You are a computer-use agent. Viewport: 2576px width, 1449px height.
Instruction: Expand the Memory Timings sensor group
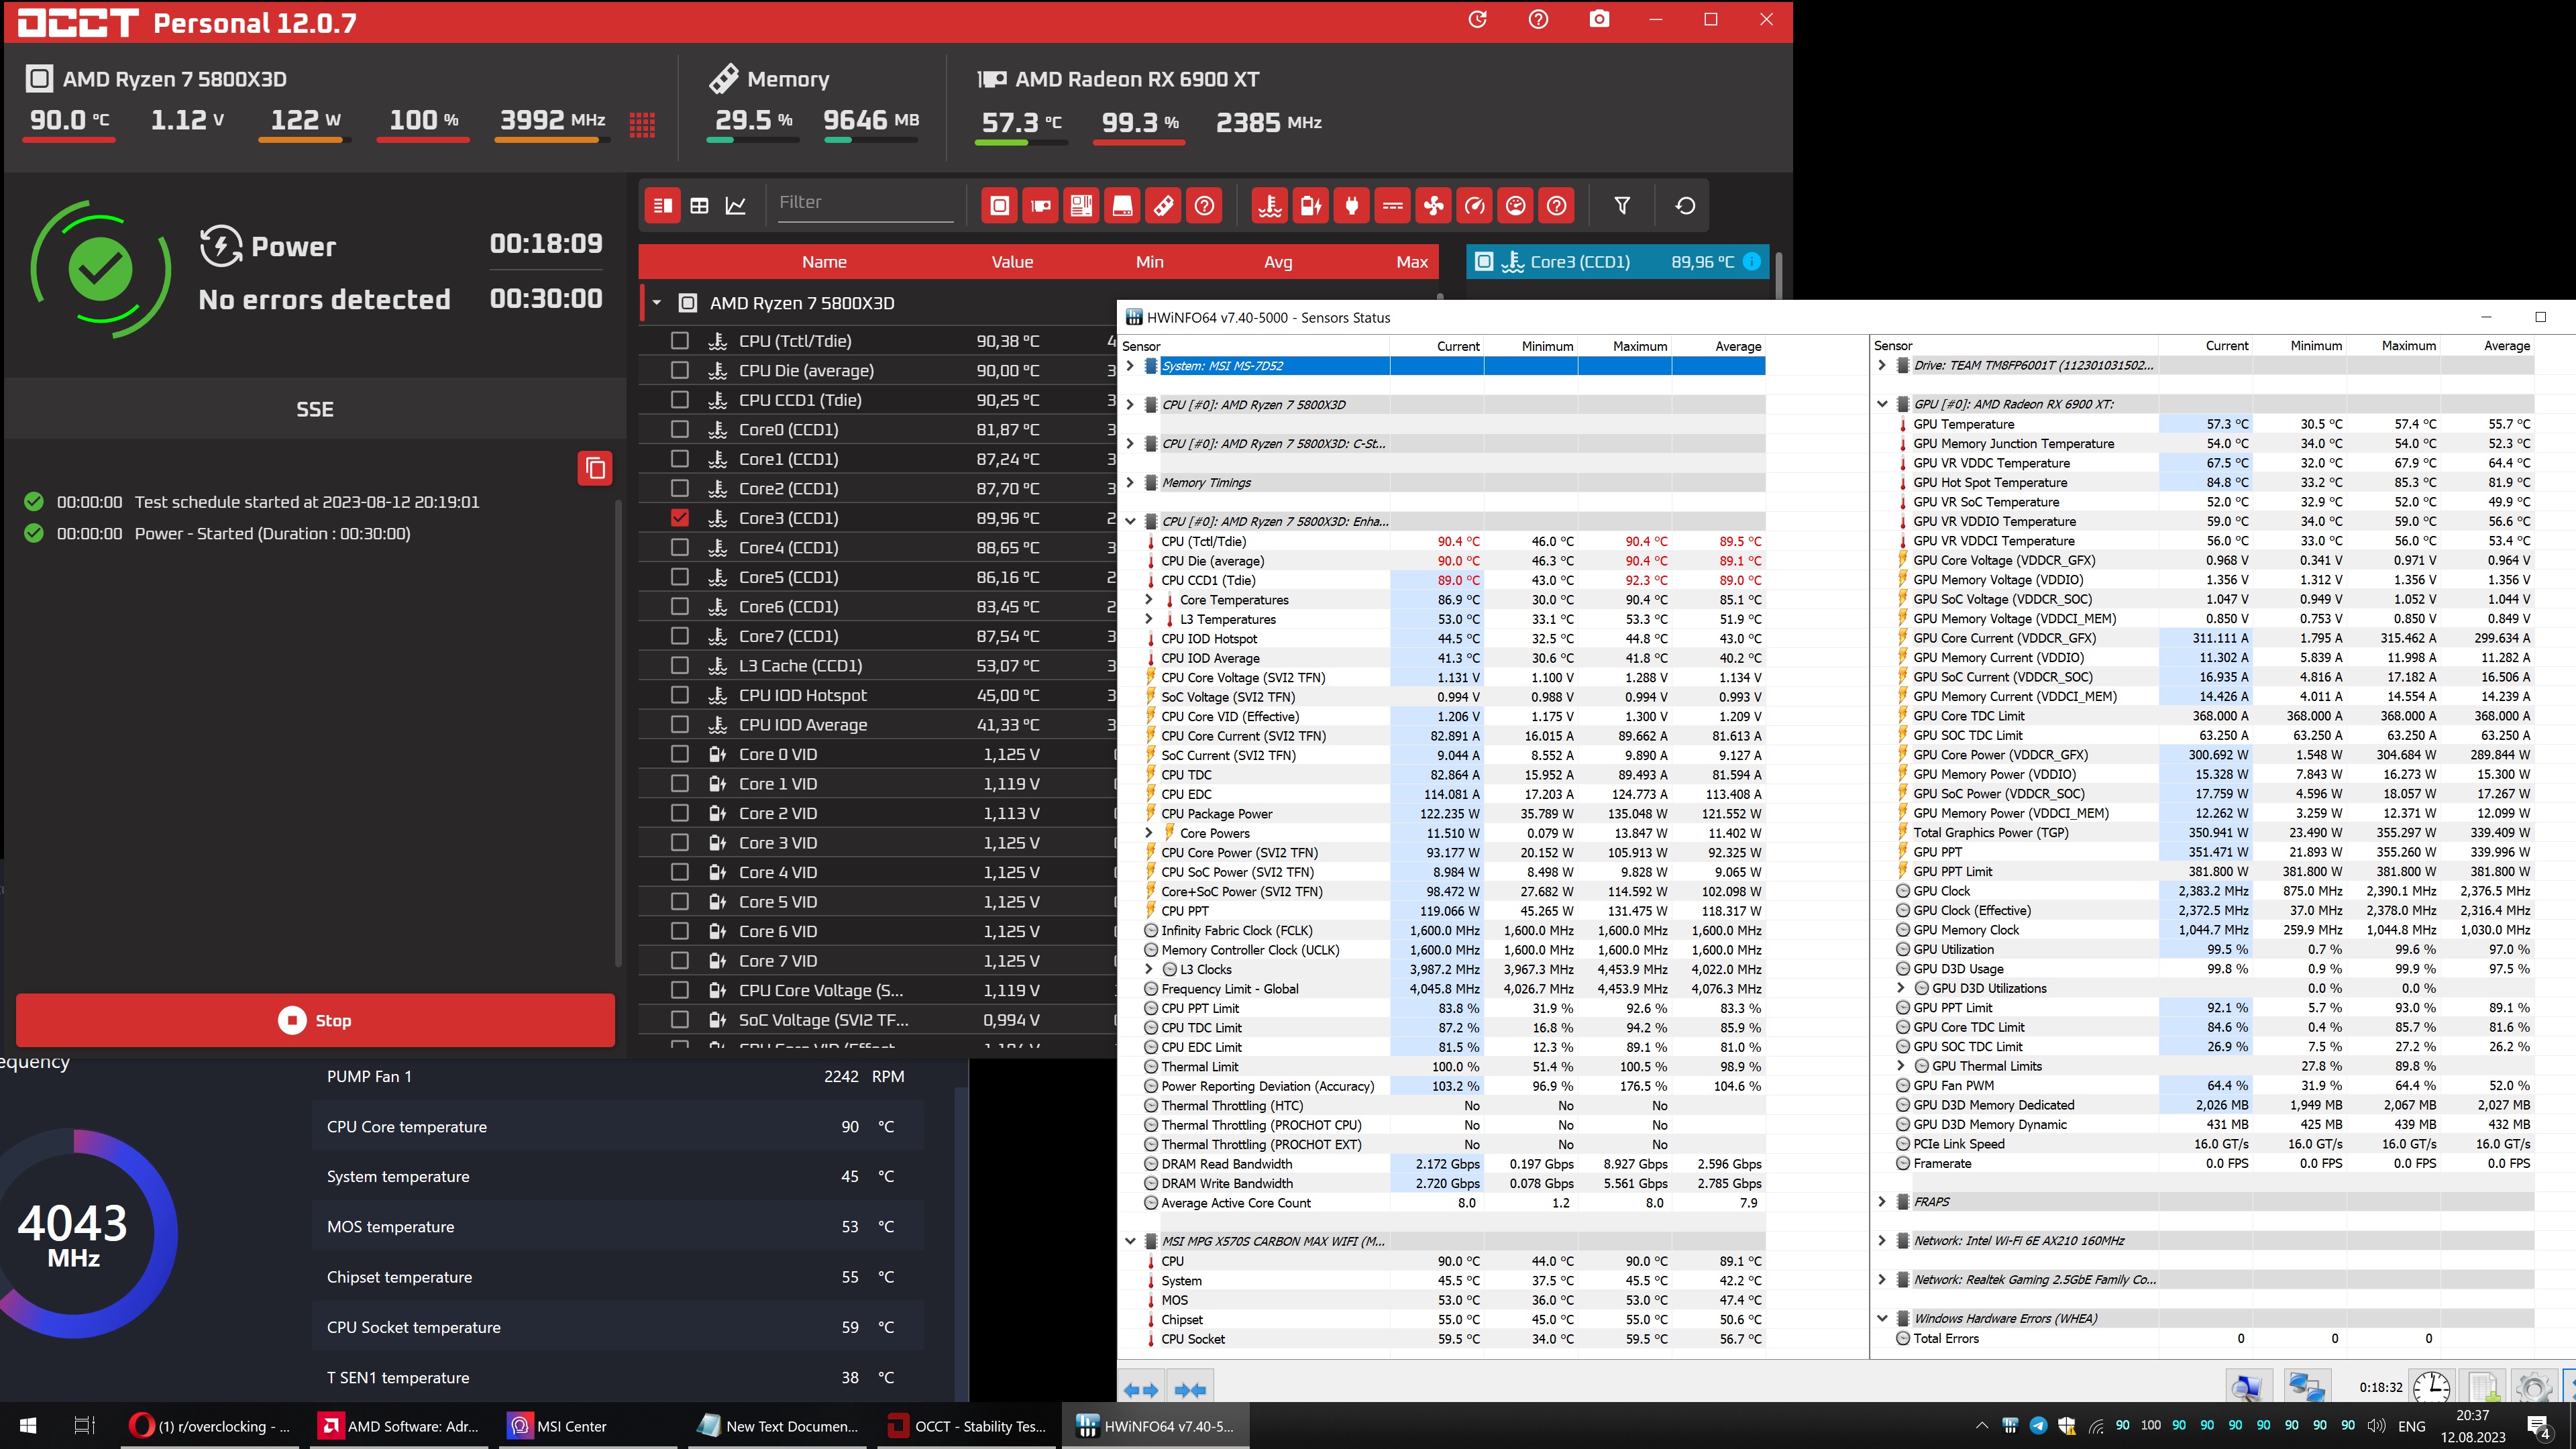1130,483
